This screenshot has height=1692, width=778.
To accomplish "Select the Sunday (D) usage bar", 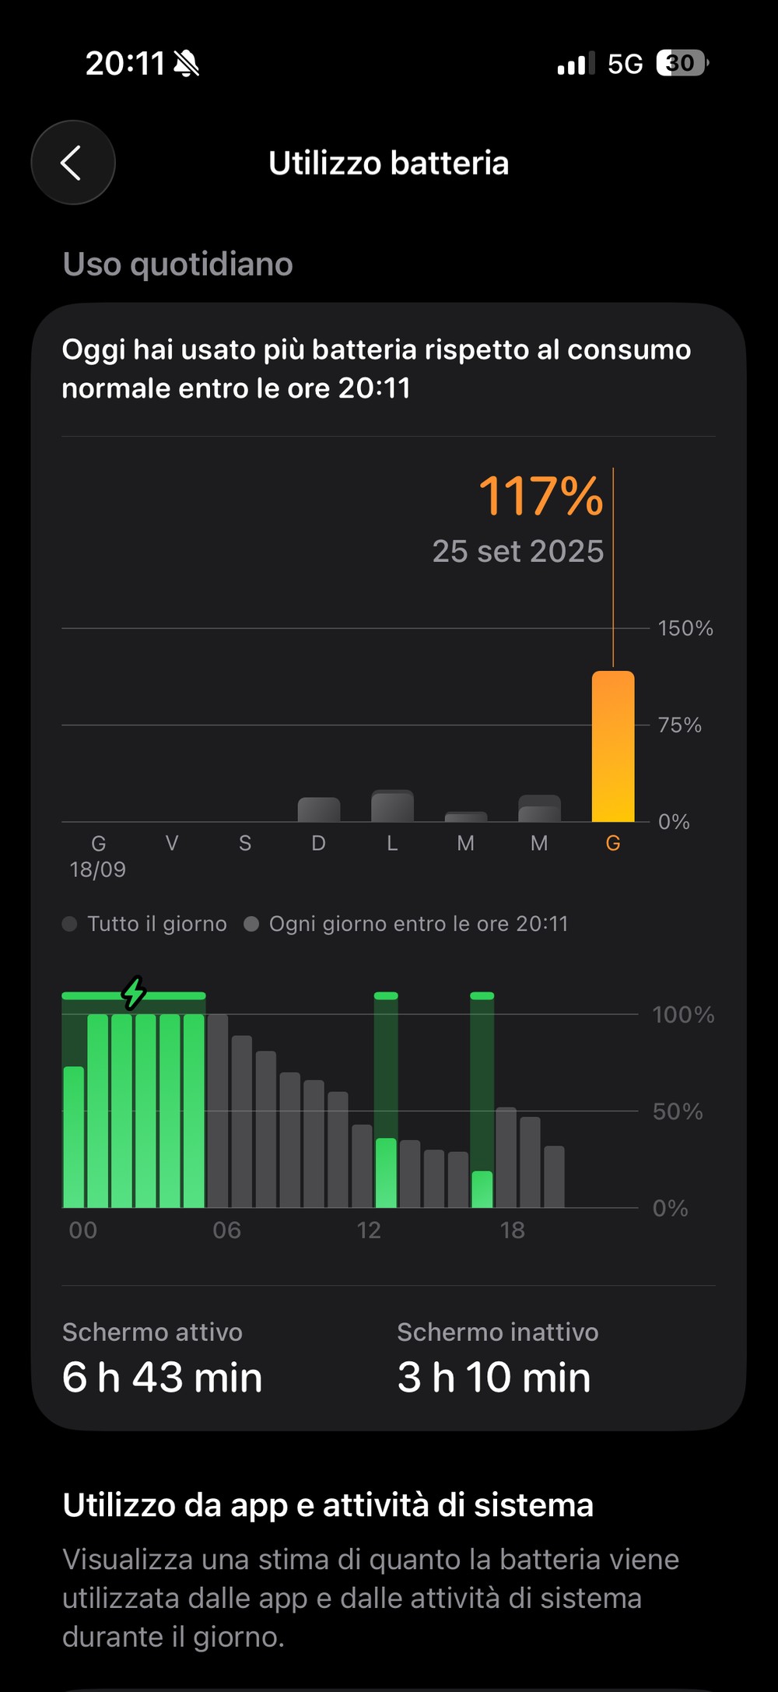I will click(319, 809).
